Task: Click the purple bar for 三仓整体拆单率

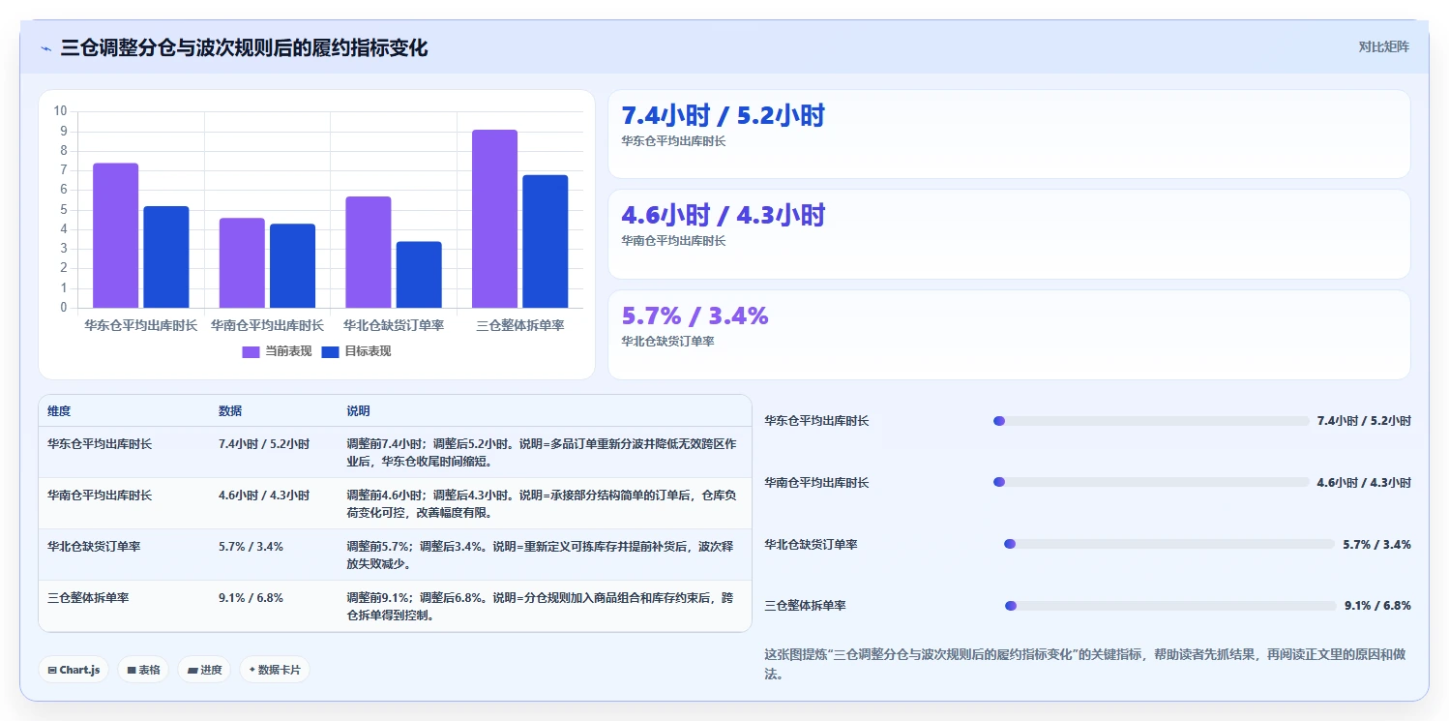Action: [494, 219]
